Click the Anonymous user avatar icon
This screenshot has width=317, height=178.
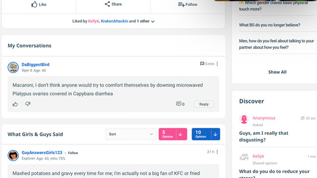coord(244,119)
